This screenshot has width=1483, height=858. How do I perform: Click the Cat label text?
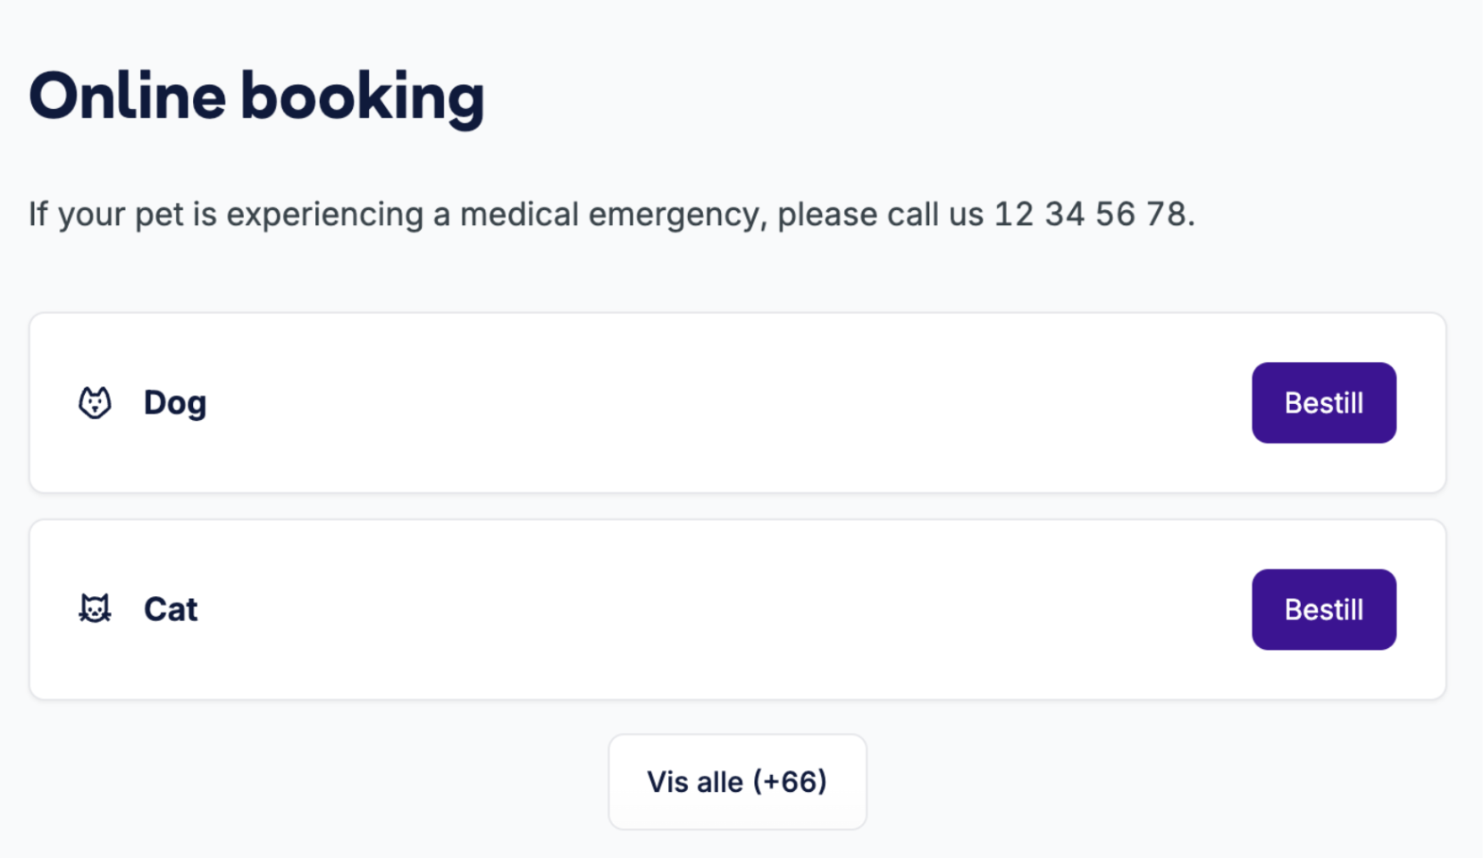click(x=170, y=609)
